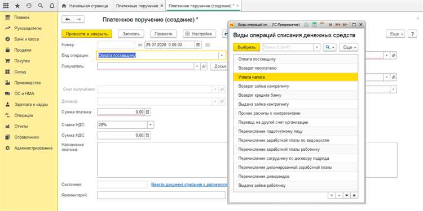Click the M- button in dialog title bar
Screen dimensions: 423x211
click(x=345, y=25)
